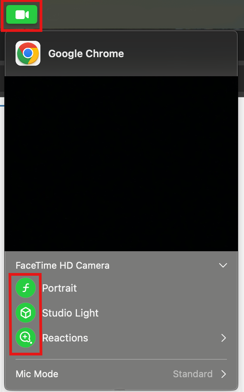This screenshot has height=392, width=244.
Task: Toggle the Reactions magnifier-plus icon
Action: [x=26, y=338]
